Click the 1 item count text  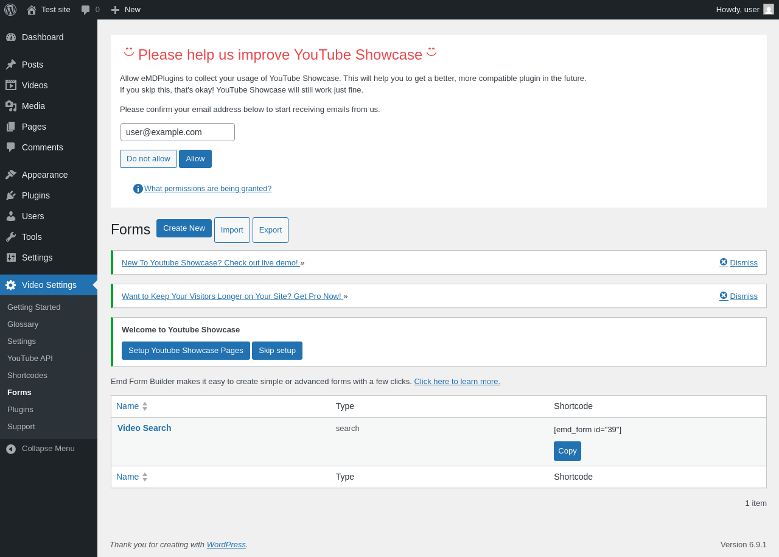point(756,503)
